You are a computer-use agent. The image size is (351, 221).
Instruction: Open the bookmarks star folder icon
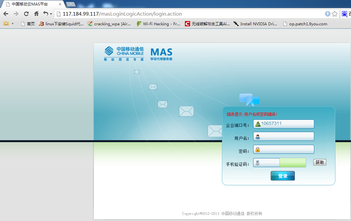coord(6,23)
